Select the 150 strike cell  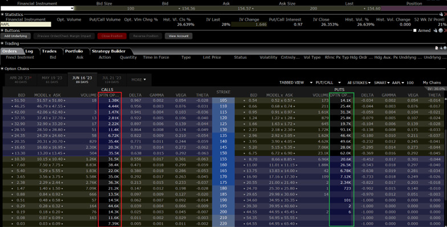[223, 153]
